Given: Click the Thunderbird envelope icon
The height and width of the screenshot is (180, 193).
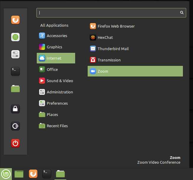Looking at the screenshot, I should coord(93,49).
